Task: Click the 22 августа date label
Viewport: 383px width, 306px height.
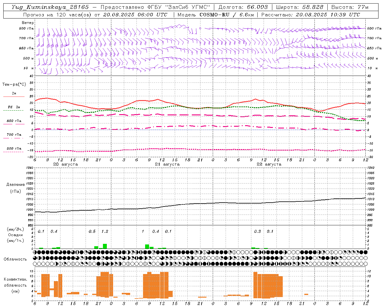Action: pos(269,164)
